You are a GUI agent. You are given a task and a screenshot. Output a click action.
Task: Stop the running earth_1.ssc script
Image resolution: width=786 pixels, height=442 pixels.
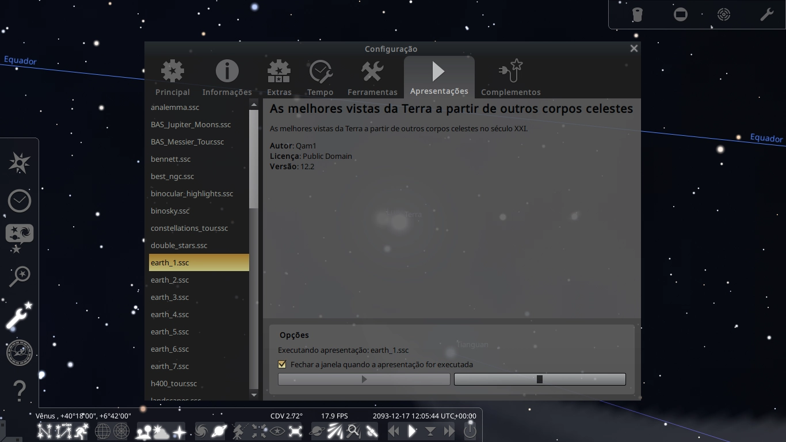click(x=539, y=379)
